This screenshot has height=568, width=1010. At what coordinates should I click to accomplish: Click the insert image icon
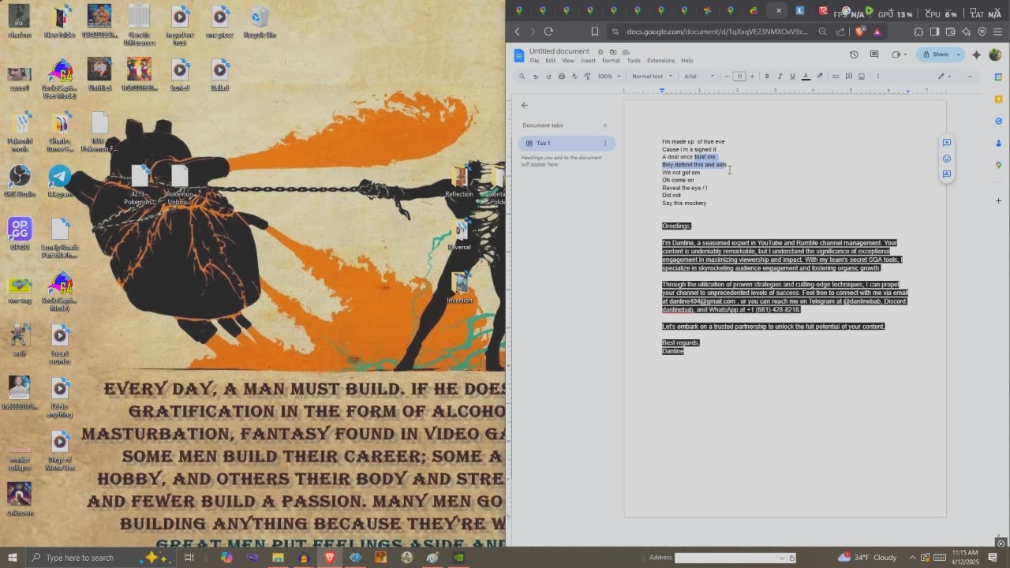(862, 77)
